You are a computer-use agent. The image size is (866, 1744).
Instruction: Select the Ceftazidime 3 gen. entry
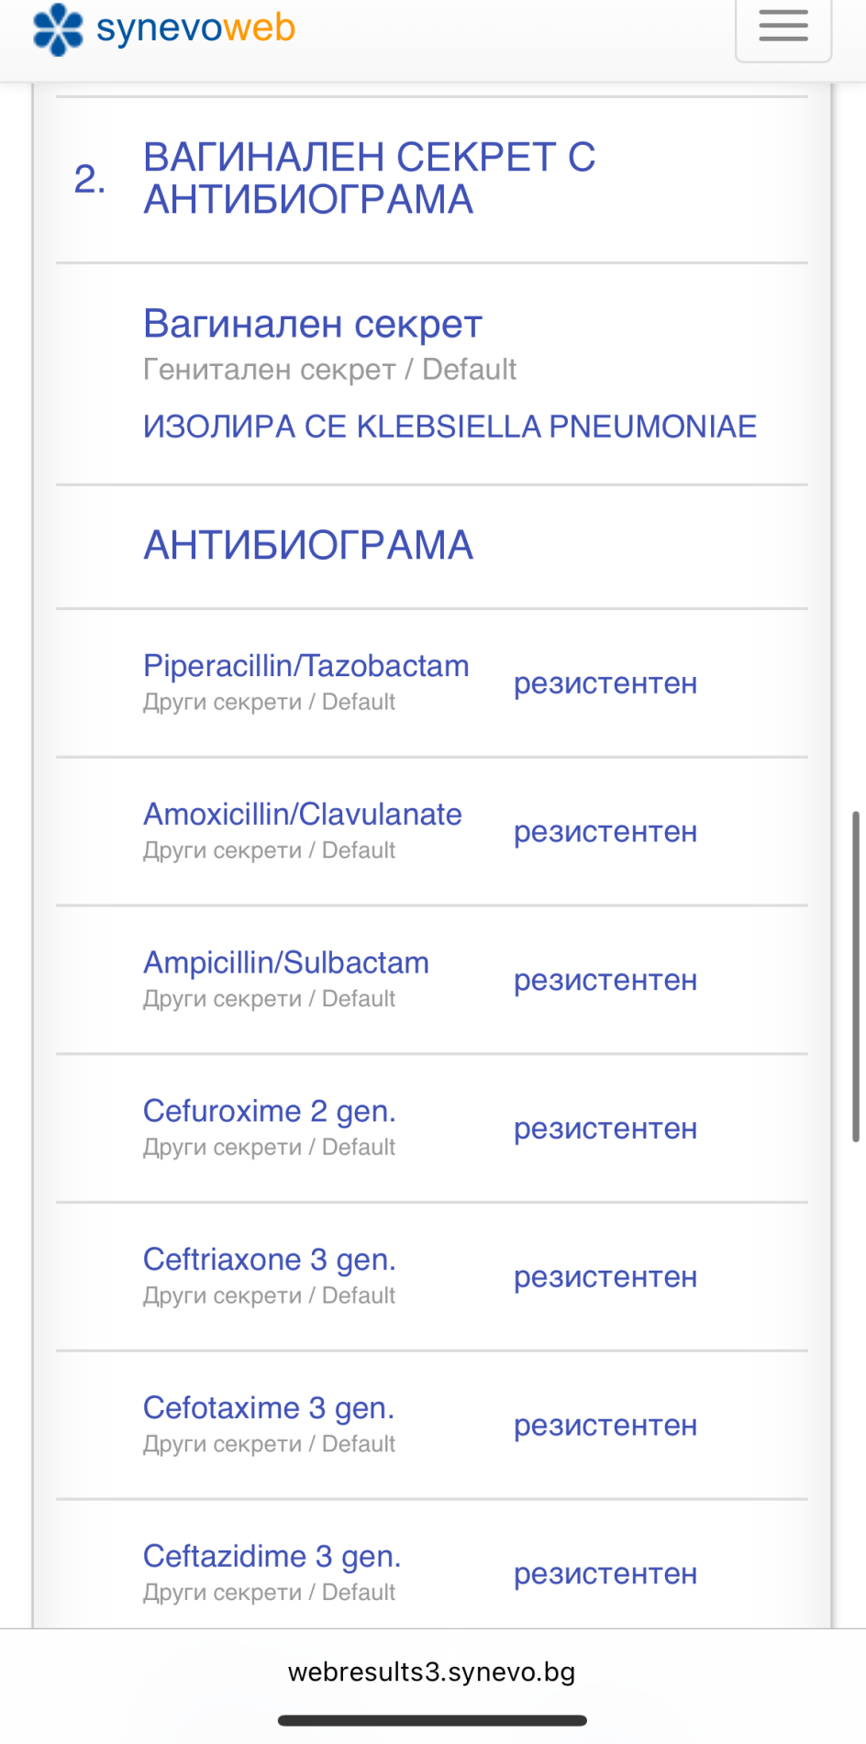(x=272, y=1557)
